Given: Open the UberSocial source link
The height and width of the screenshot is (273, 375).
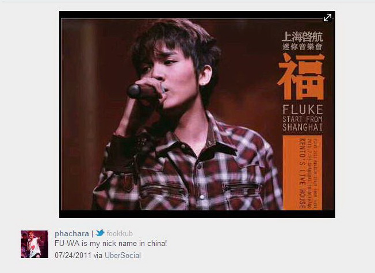Looking at the screenshot, I should pyautogui.click(x=123, y=255).
